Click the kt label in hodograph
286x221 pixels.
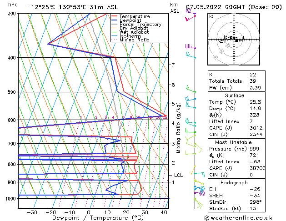coord(211,16)
